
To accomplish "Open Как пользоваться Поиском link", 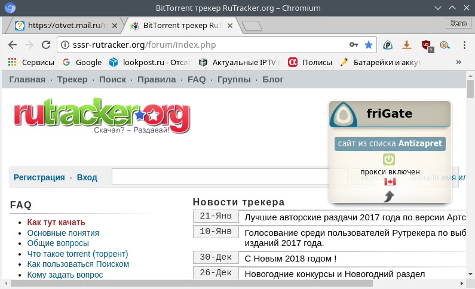I will click(x=78, y=264).
